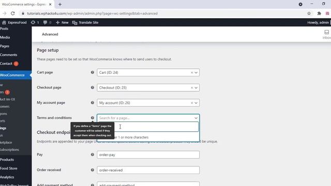Show help tooltip for Terms and conditions
Screen dimensions: 331x186
93,118
